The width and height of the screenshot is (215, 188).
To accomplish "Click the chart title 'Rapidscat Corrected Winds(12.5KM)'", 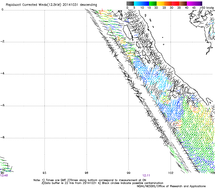I will pyautogui.click(x=33, y=5).
